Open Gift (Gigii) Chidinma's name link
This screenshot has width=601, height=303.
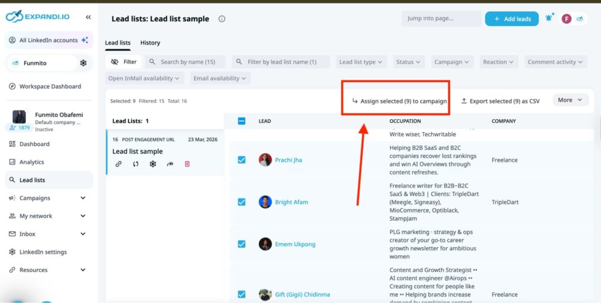[302, 295]
